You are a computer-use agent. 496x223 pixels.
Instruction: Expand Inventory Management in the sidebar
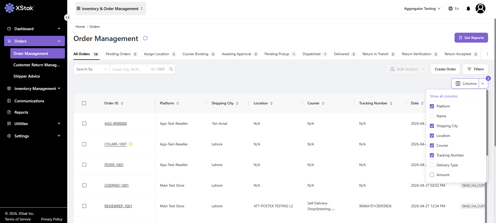point(34,88)
